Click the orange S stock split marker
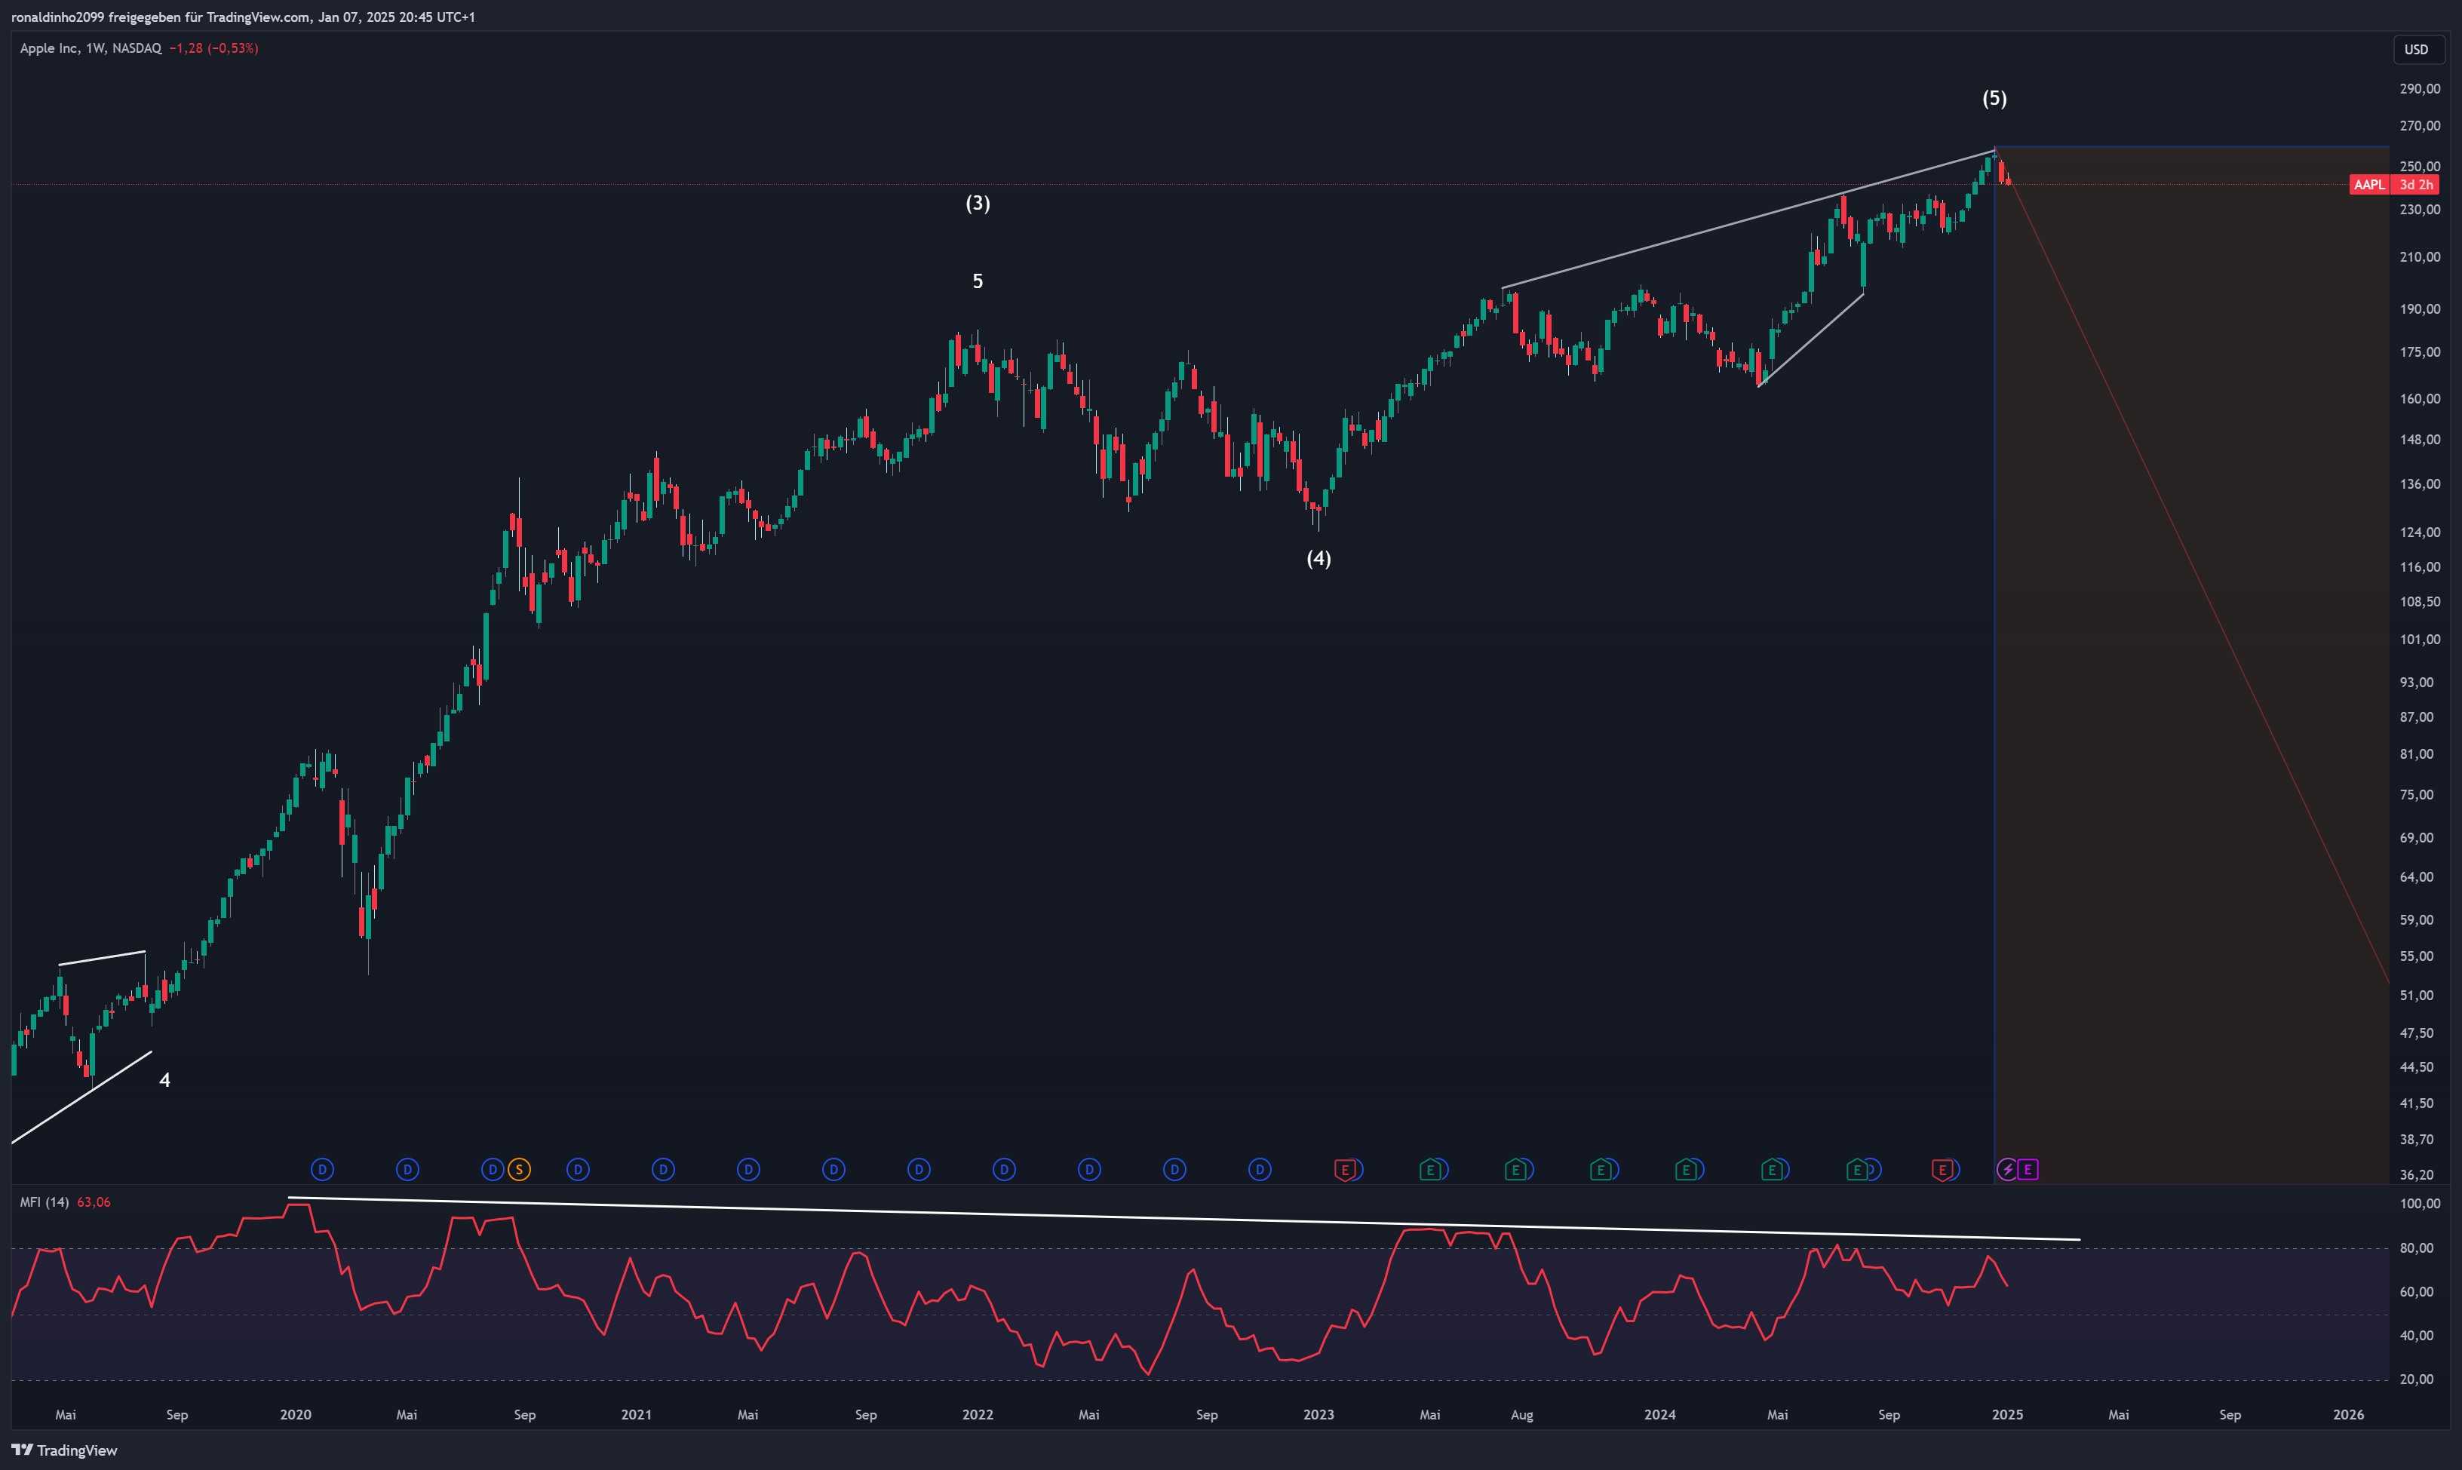The width and height of the screenshot is (2462, 1470). [x=519, y=1170]
